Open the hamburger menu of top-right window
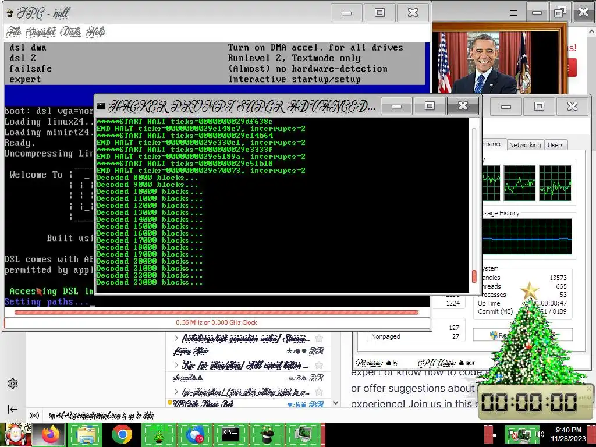 tap(513, 13)
